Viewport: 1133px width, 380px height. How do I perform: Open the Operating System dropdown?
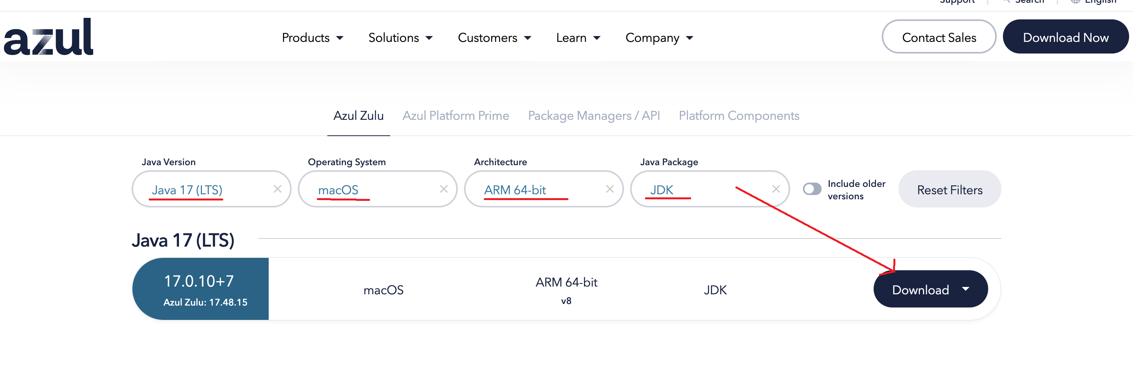point(378,189)
